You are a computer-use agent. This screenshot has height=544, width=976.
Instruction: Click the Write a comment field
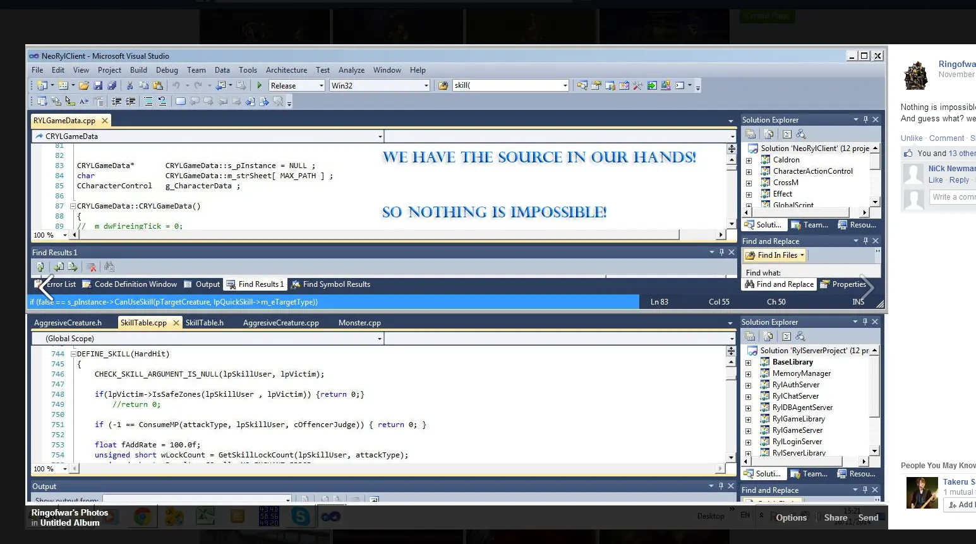pyautogui.click(x=953, y=197)
